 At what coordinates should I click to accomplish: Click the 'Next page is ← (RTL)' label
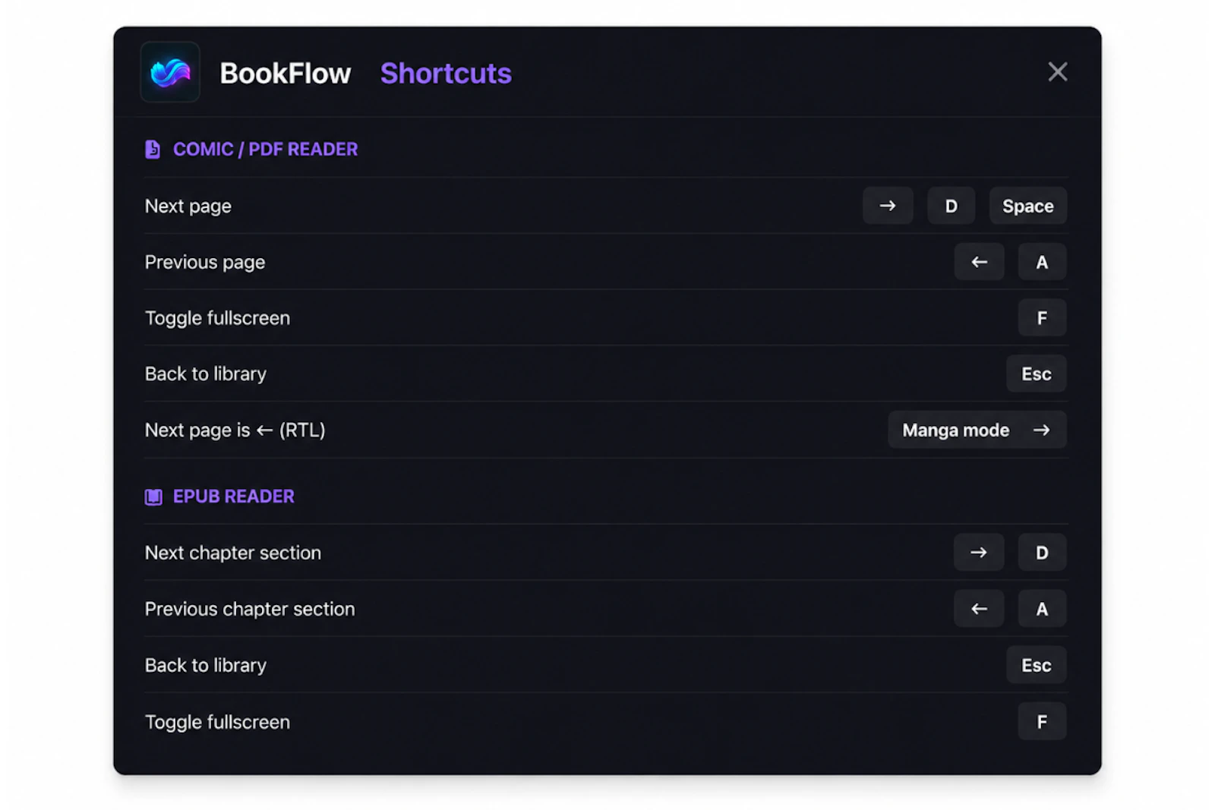[x=235, y=430]
